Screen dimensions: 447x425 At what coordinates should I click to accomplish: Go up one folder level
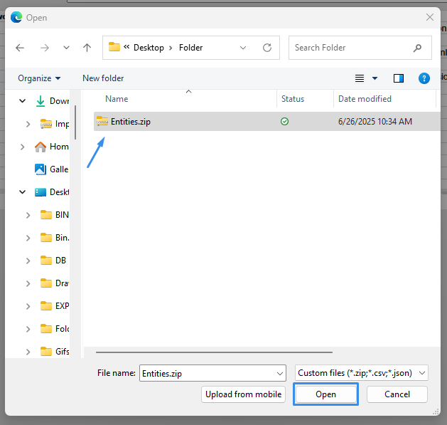coord(87,48)
